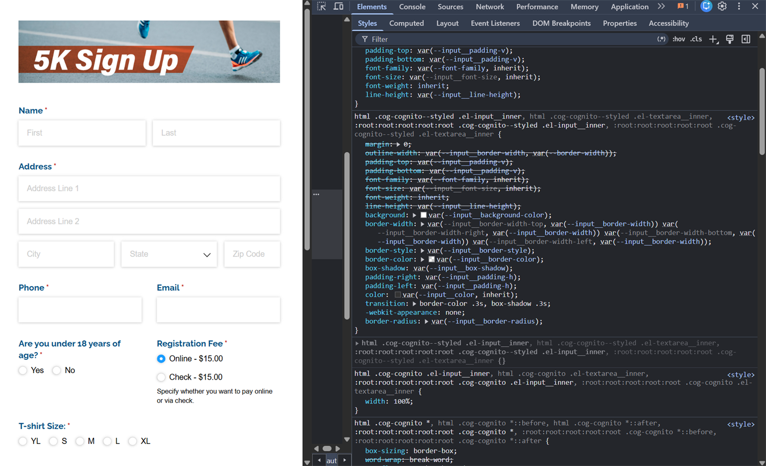
Task: Open the Application tab
Action: point(630,7)
